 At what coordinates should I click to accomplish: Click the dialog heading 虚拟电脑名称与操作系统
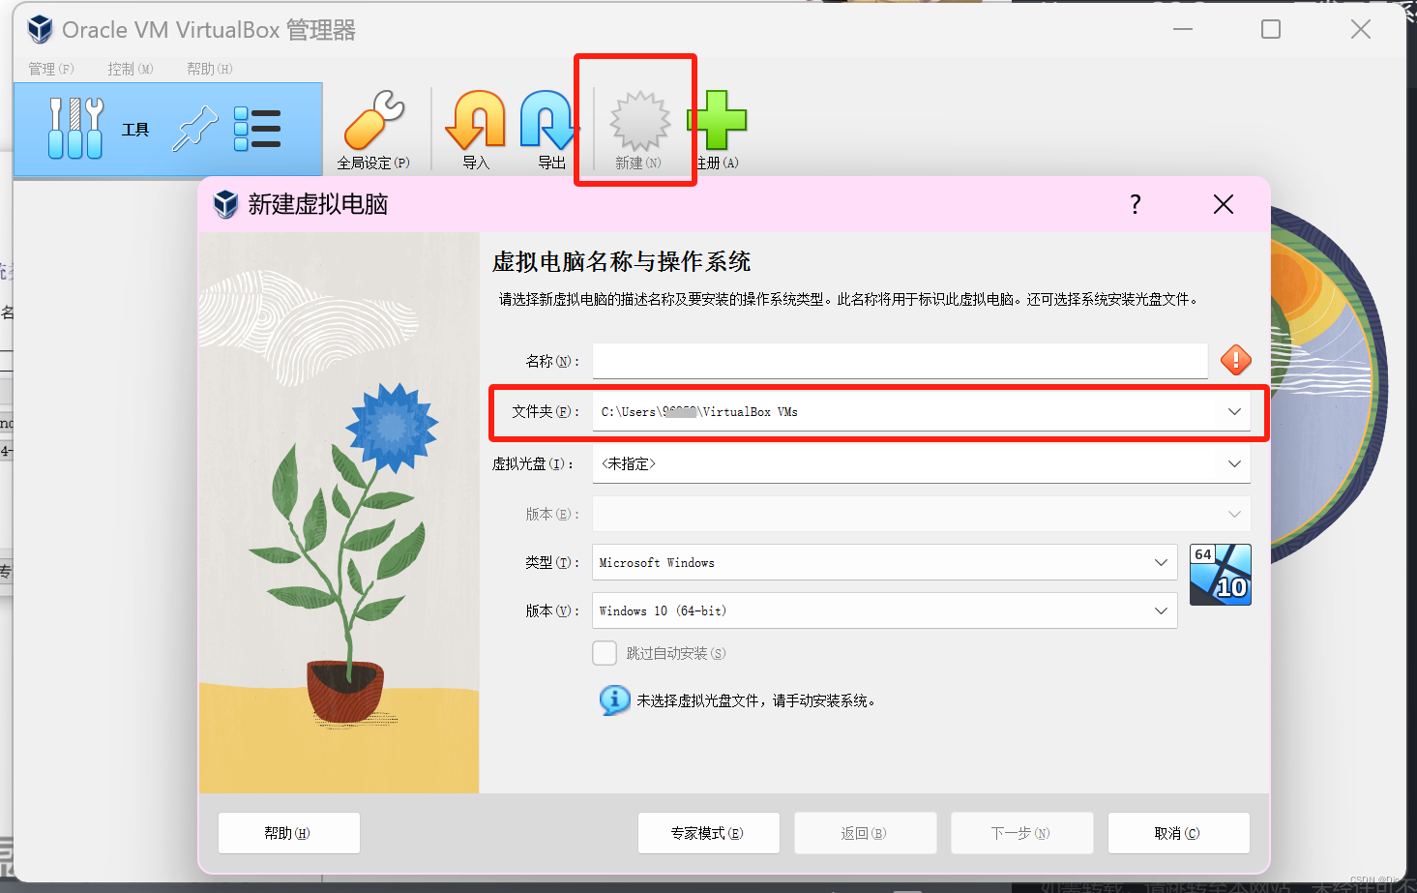pyautogui.click(x=621, y=261)
